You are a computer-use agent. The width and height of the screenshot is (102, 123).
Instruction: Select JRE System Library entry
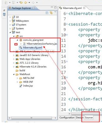click(37, 51)
